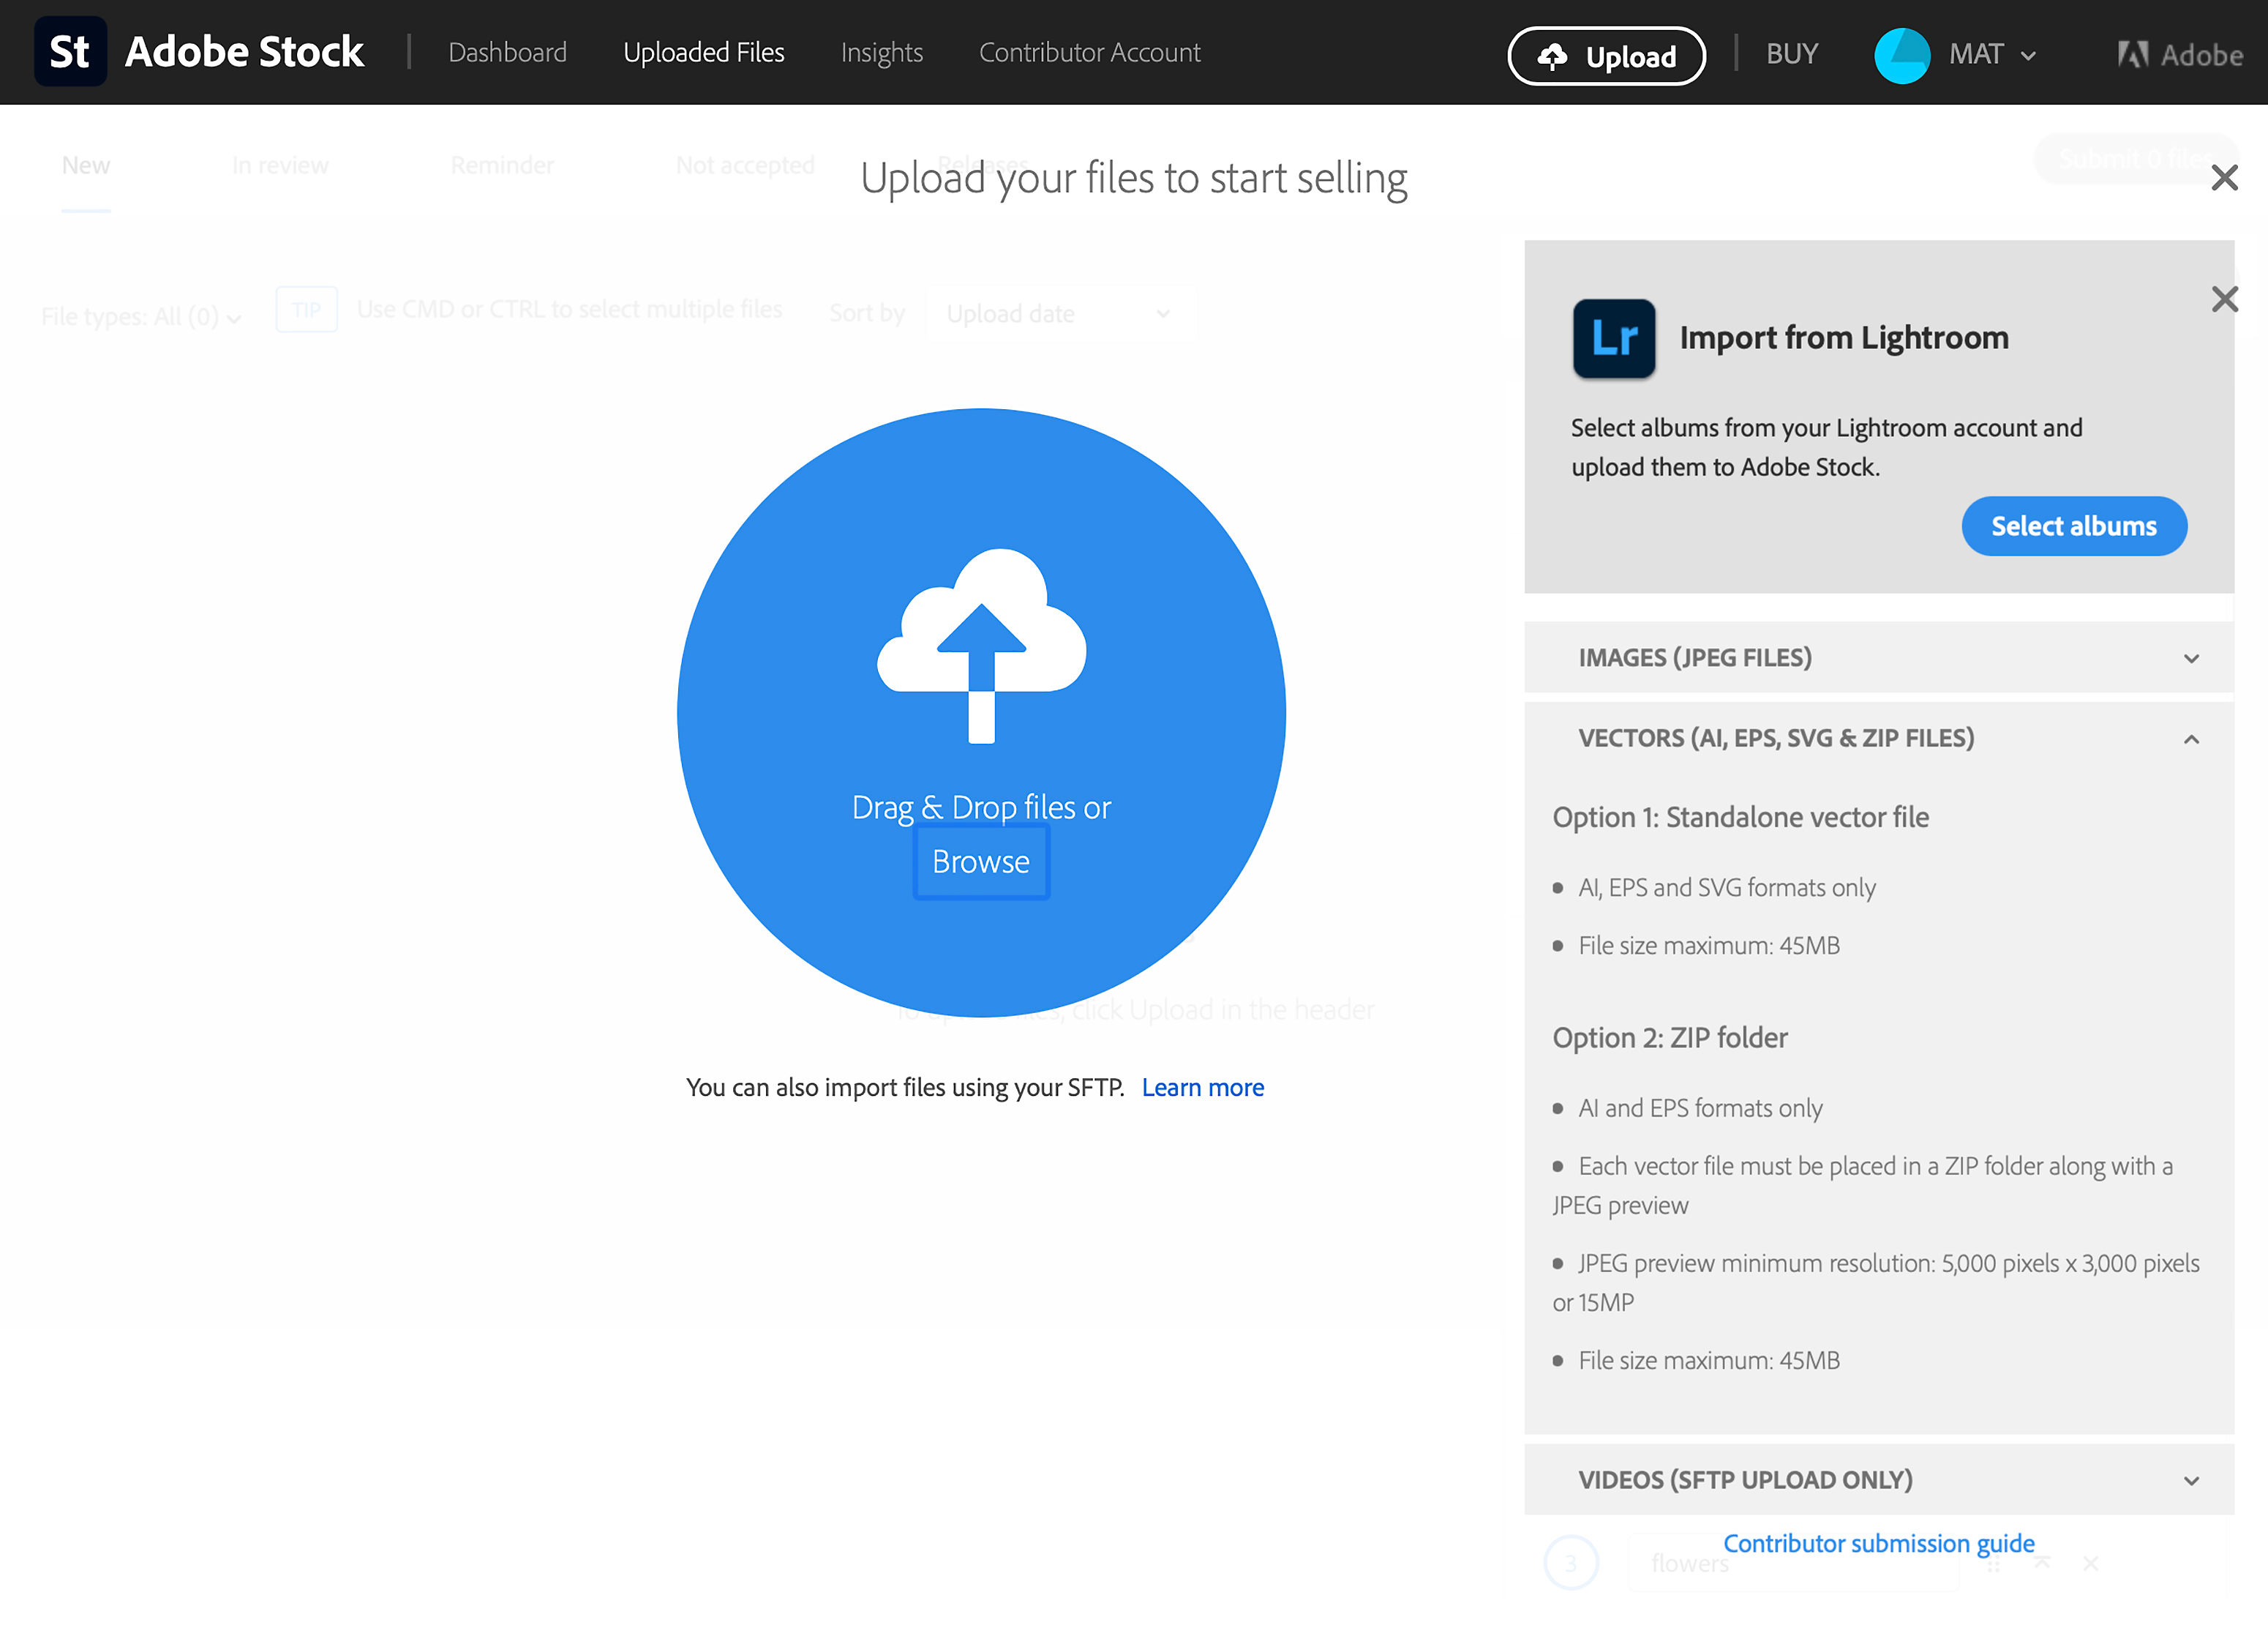This screenshot has width=2268, height=1625.
Task: Switch to the Dashboard tab
Action: [x=505, y=53]
